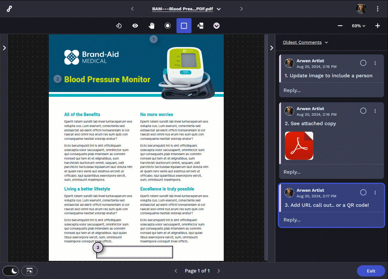
Task: Open the file dropdown next to BAM---Blood Pres...PDF.pdf
Action: (219, 9)
